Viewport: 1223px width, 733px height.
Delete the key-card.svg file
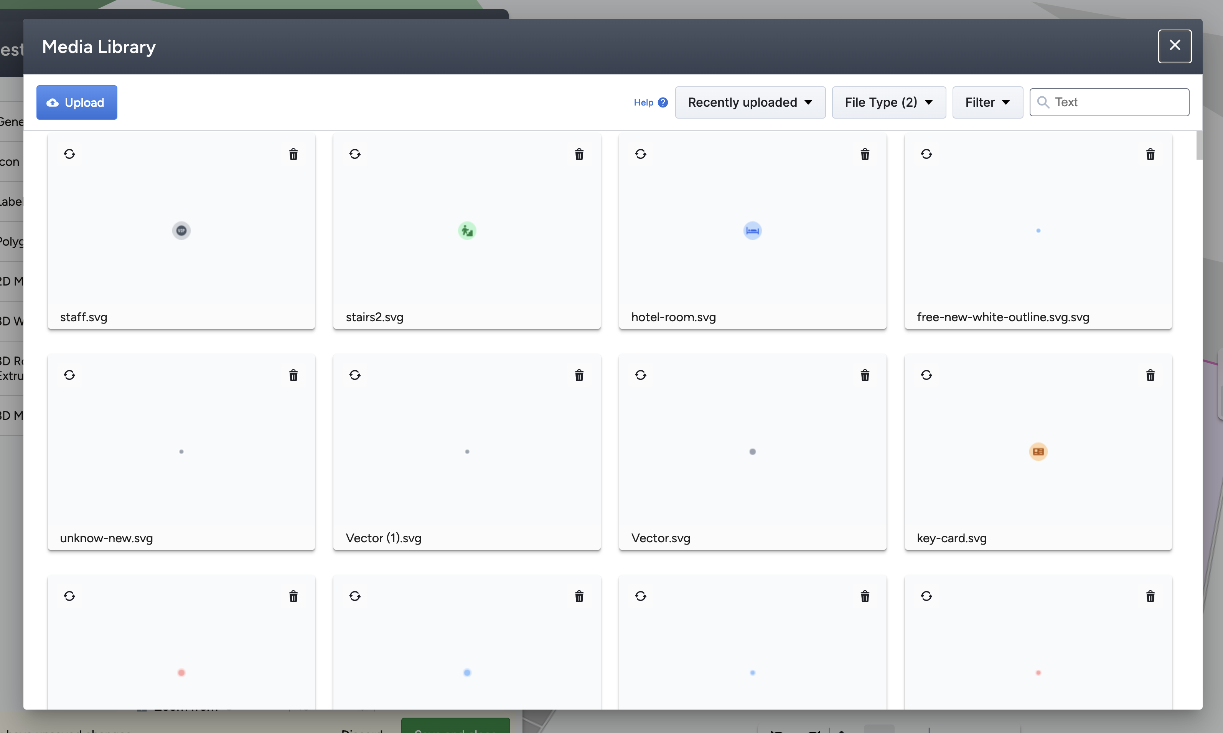coord(1150,375)
